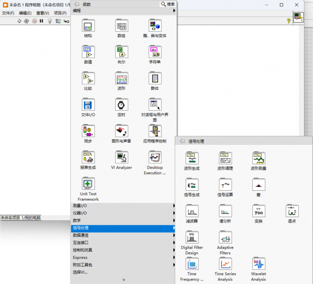Open the 波形调理 signal processing icon
This screenshot has width=313, height=284.
coord(225,158)
